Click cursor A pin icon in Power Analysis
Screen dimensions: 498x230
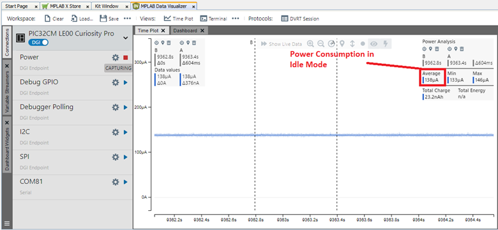pos(455,49)
